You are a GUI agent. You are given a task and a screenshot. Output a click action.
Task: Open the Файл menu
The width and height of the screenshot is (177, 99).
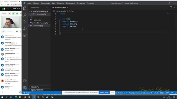[x=29, y=3]
